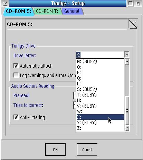Enable Log warnings and errors checkbox
Viewport: 143px width, 160px height.
[16, 75]
